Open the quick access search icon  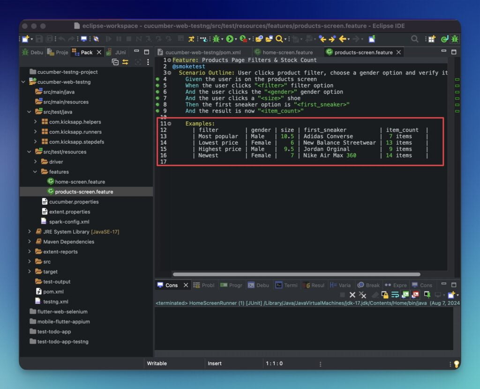pyautogui.click(x=414, y=39)
